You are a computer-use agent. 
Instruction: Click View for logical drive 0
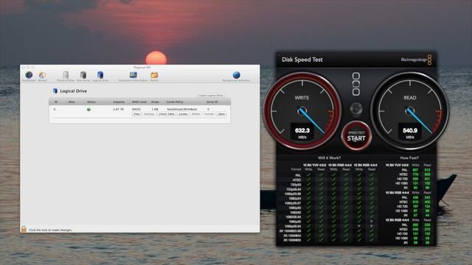tap(136, 114)
